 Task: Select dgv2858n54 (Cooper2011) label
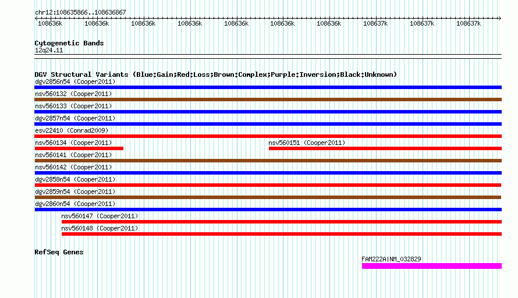click(75, 179)
